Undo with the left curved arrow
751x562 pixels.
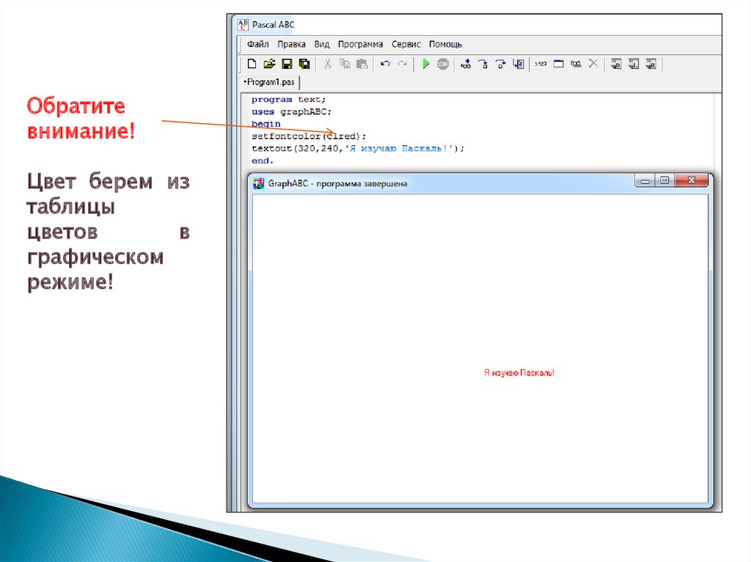(x=385, y=64)
